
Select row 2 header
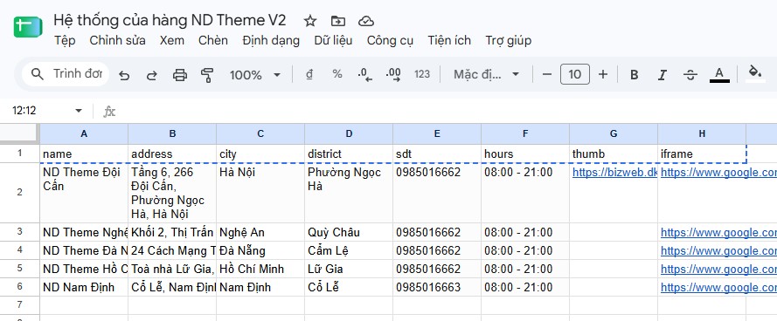[20, 193]
